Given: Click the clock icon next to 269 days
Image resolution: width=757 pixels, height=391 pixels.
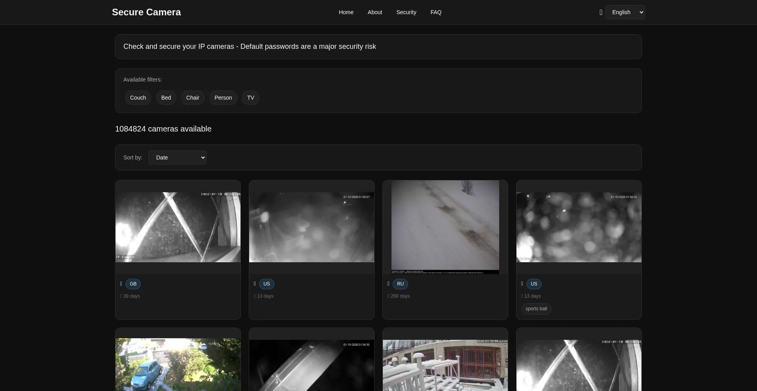Looking at the screenshot, I should (389, 296).
